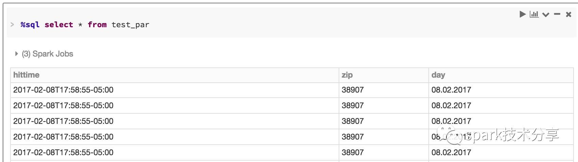
Task: Expand the (3) Spark Jobs disclosure triangle
Action: (16, 54)
